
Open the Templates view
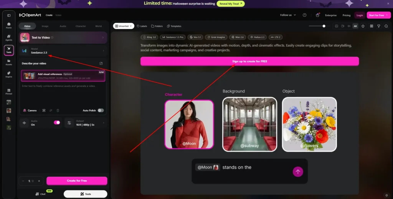[x=174, y=26]
